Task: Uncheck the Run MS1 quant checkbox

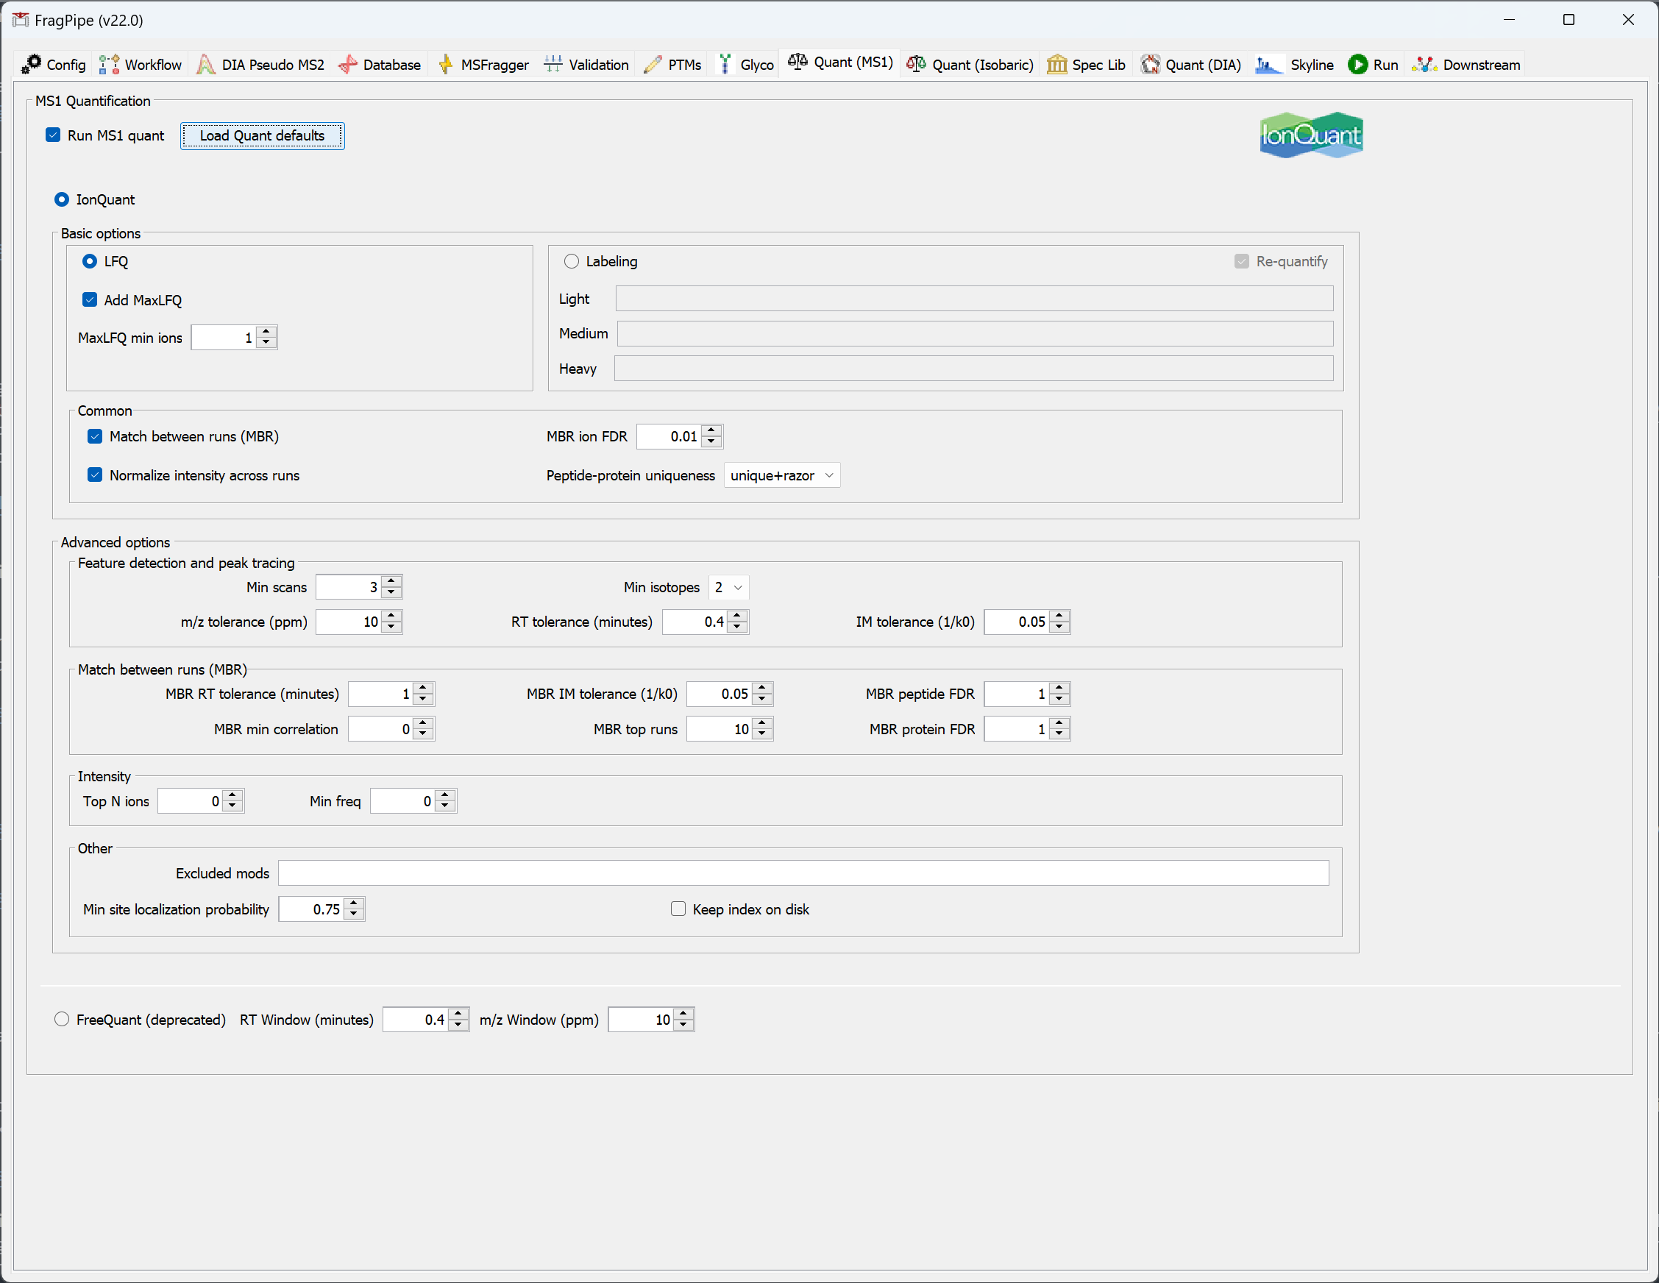Action: (x=53, y=135)
